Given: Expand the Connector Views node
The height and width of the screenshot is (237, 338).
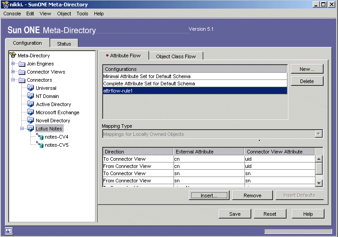Looking at the screenshot, I should point(13,71).
